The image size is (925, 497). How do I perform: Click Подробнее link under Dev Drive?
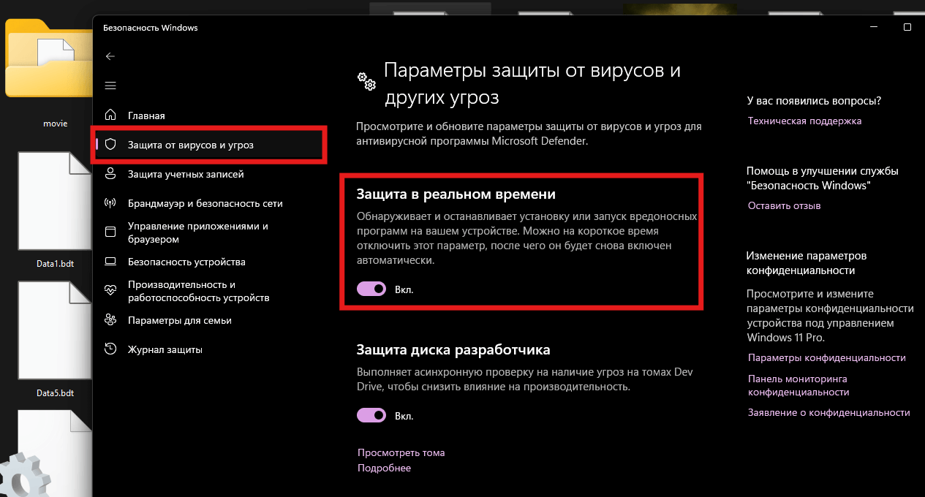pos(384,468)
